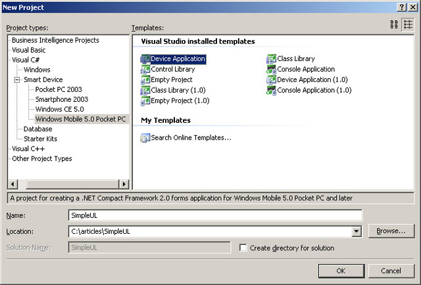Select the Control Library template icon
421x285 pixels.
pyautogui.click(x=145, y=70)
